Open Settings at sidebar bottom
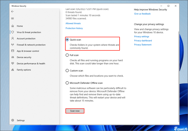Screen dimensions: 188x131 point(21,120)
